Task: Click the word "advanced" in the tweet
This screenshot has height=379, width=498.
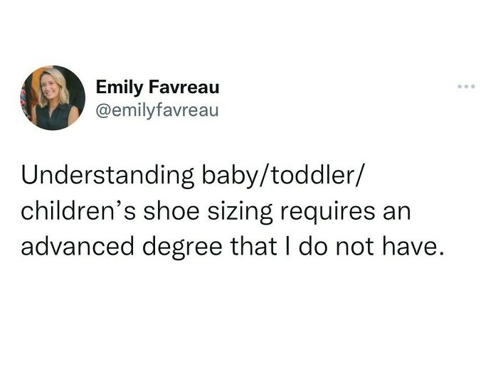Action: pyautogui.click(x=77, y=247)
